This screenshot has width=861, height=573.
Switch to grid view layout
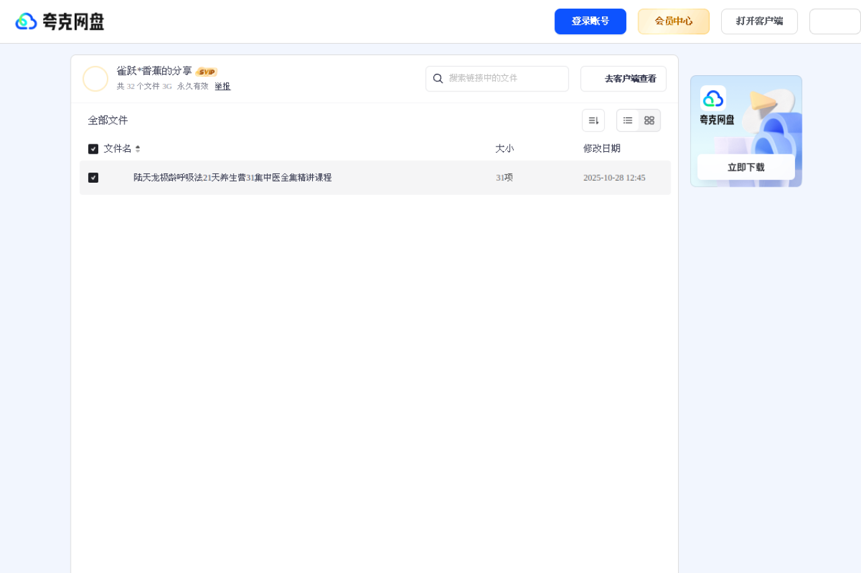click(648, 120)
